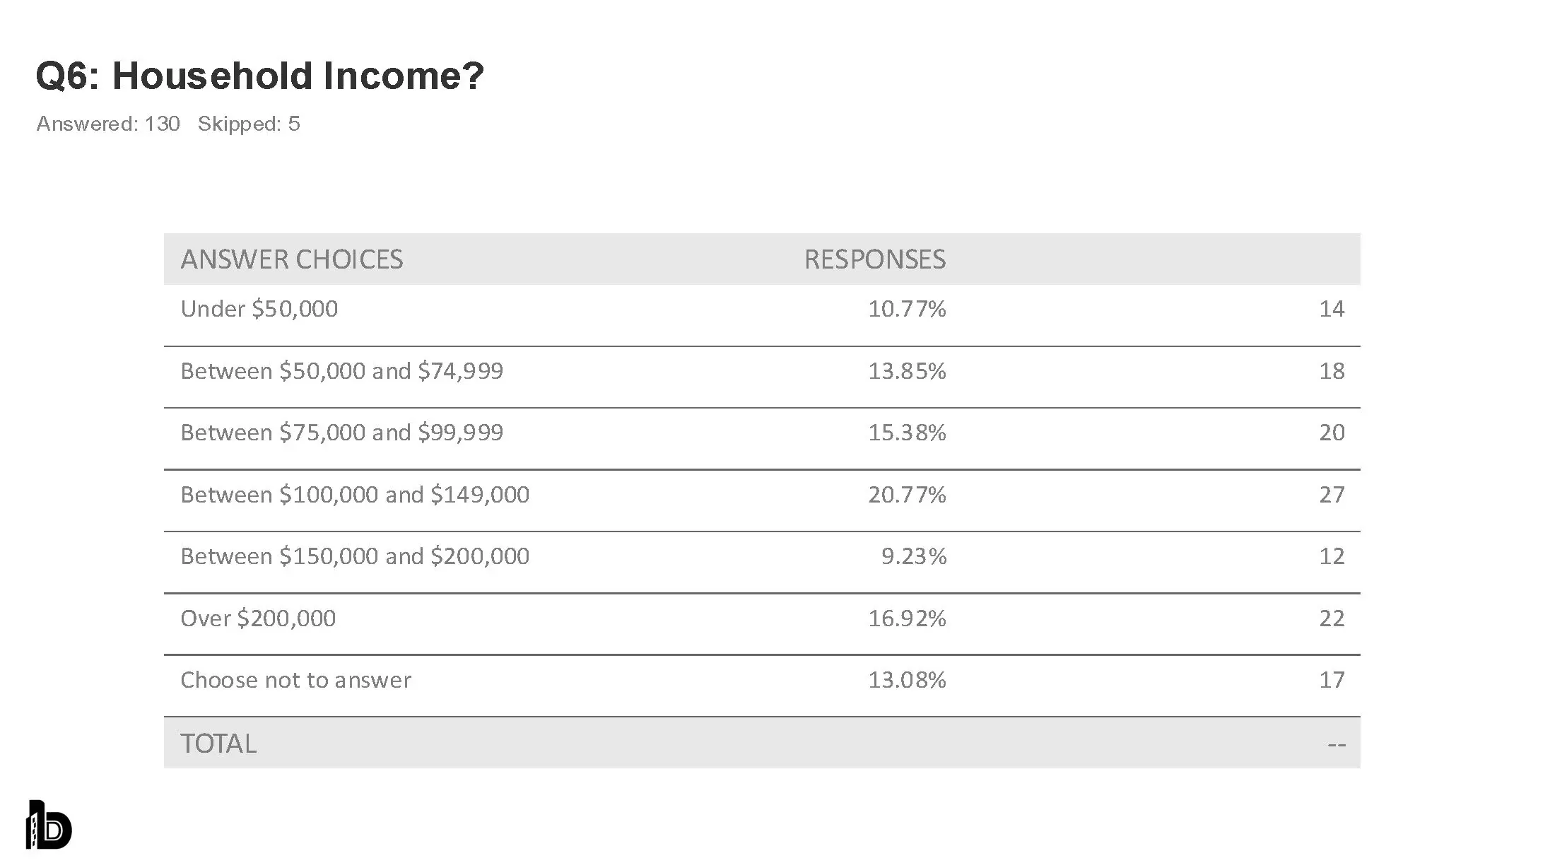This screenshot has height=863, width=1562.
Task: Click the 'Skipped: 5' text
Action: tap(249, 124)
